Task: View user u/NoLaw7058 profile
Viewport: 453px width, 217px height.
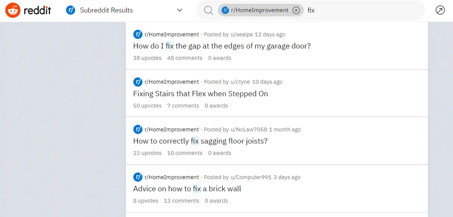Action: [x=249, y=129]
